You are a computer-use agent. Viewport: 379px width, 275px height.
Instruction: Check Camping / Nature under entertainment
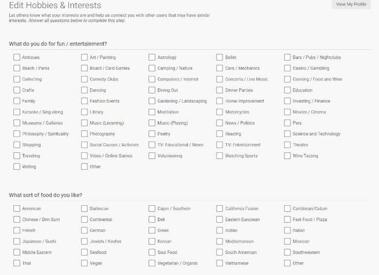pyautogui.click(x=152, y=68)
